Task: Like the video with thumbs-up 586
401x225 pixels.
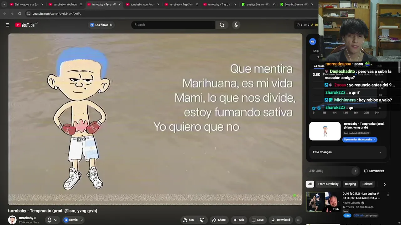Action: (188, 220)
